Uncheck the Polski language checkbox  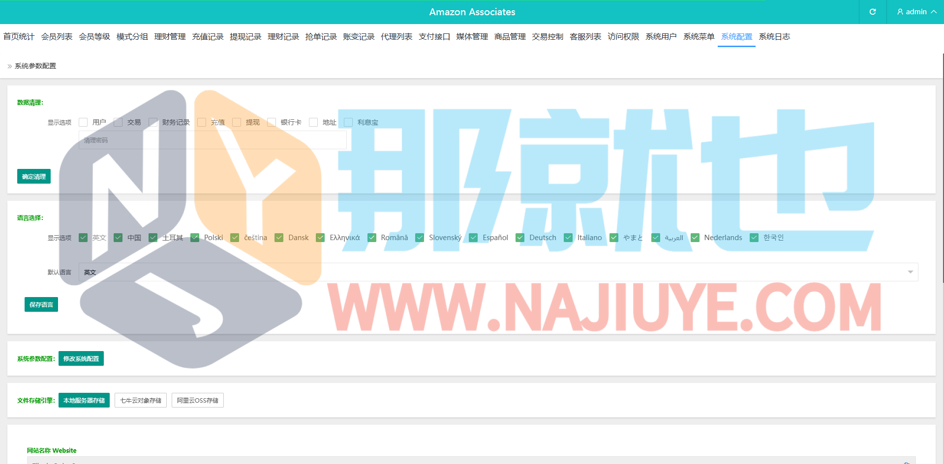195,238
